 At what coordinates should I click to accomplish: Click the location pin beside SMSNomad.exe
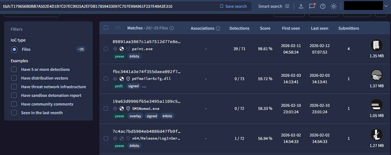pyautogui.click(x=128, y=109)
